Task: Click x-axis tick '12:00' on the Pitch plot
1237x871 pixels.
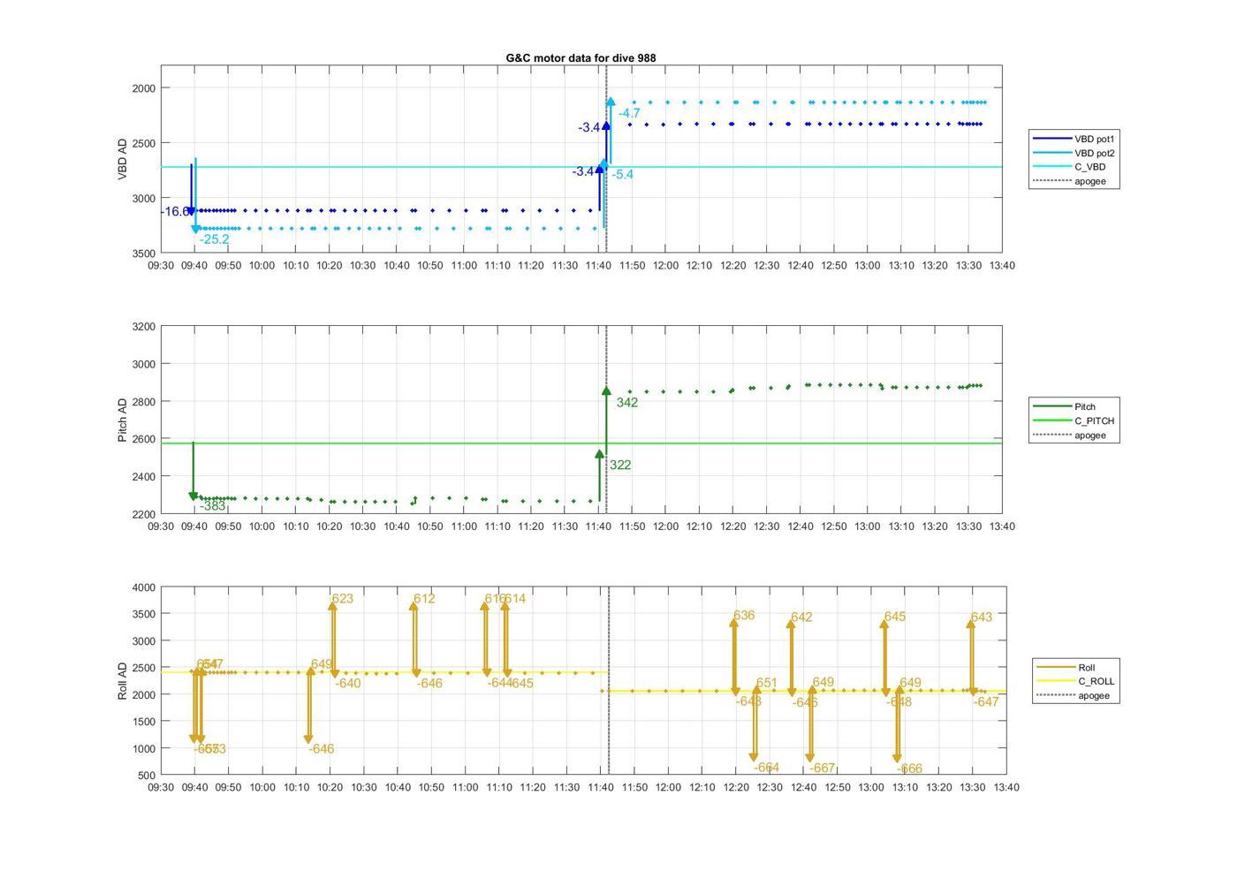Action: pos(665,526)
